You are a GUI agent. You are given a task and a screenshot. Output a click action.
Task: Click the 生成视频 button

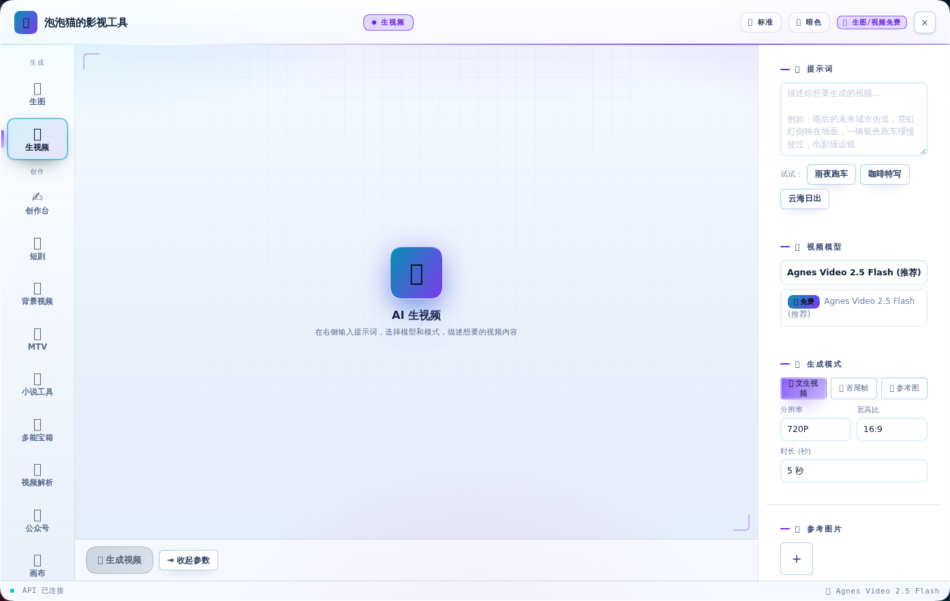[119, 560]
